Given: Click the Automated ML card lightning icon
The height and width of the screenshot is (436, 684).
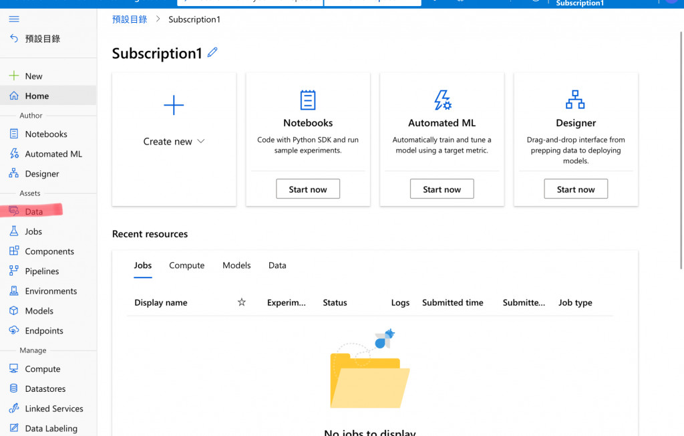Looking at the screenshot, I should coord(442,100).
